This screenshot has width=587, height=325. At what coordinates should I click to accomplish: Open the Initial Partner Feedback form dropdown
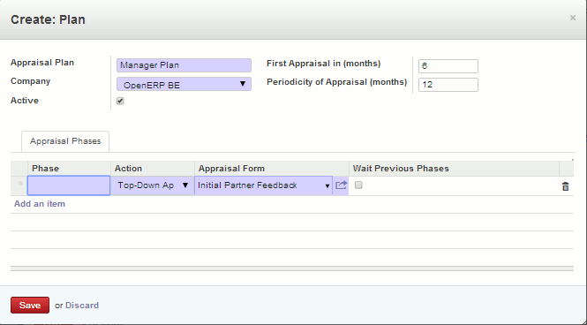264,185
